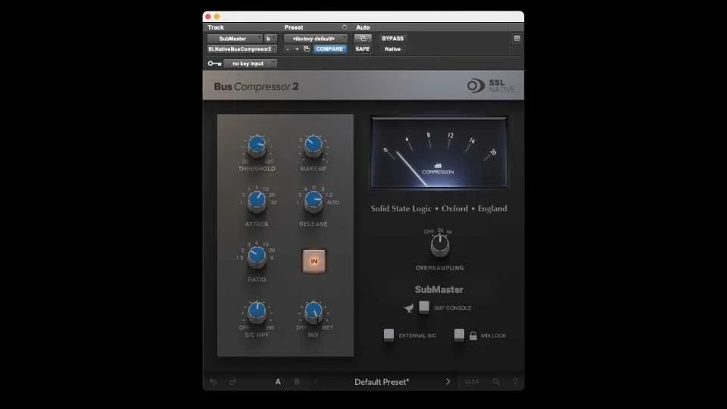Image resolution: width=727 pixels, height=409 pixels.
Task: Adjust the RATIO knob
Action: tap(257, 257)
